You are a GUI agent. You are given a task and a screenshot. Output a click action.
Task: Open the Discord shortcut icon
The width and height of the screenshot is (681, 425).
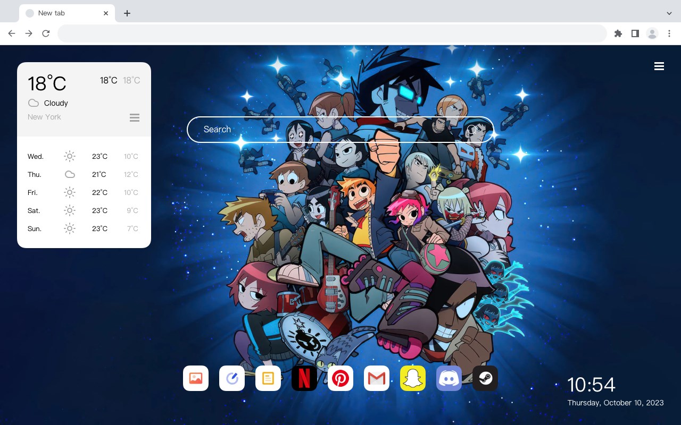coord(449,378)
